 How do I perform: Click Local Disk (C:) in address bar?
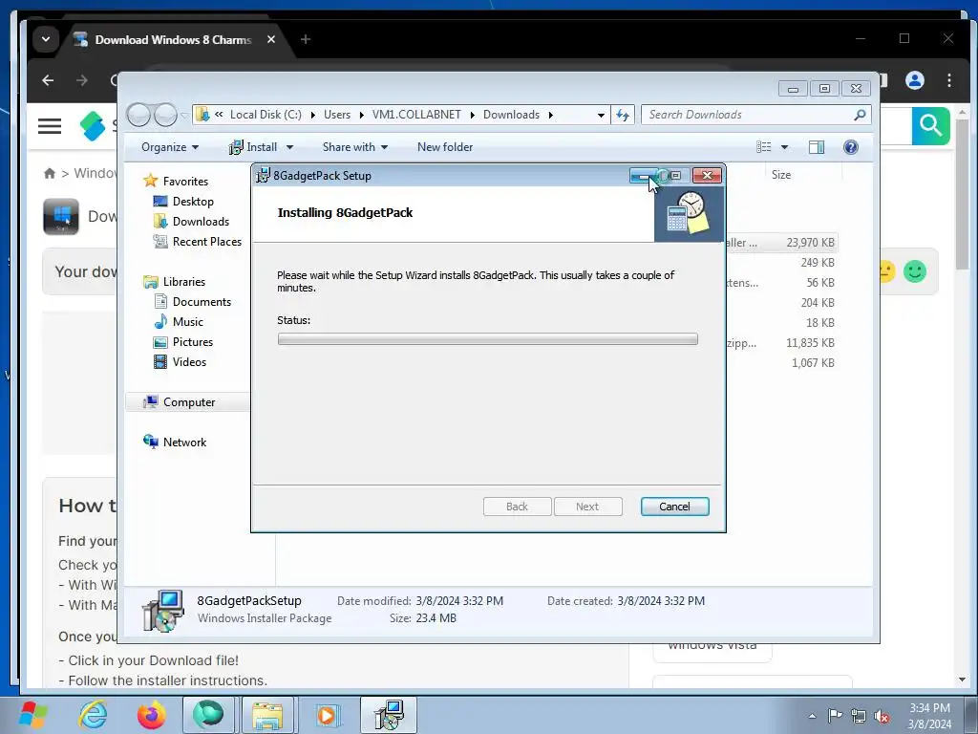click(266, 115)
